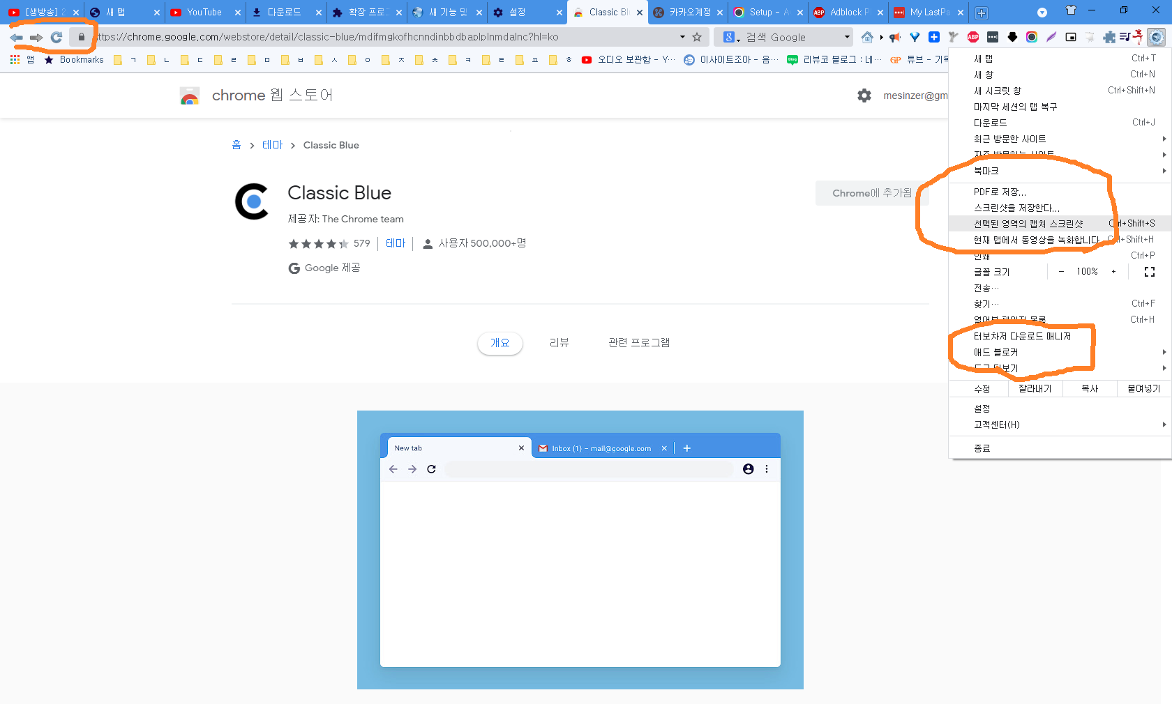The height and width of the screenshot is (704, 1172).
Task: Choose 마지막 세션의 탭 복구
Action: [1060, 107]
